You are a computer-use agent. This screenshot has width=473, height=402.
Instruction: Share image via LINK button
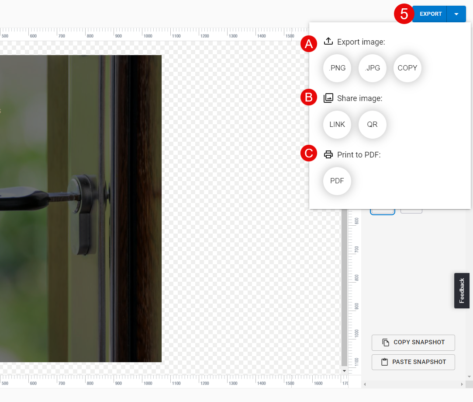pyautogui.click(x=337, y=124)
